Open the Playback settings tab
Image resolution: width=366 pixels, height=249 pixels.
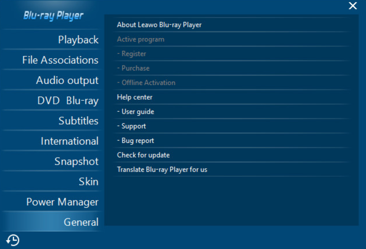point(52,39)
